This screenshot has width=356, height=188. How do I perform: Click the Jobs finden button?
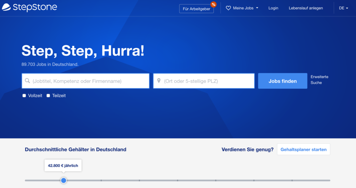(282, 81)
